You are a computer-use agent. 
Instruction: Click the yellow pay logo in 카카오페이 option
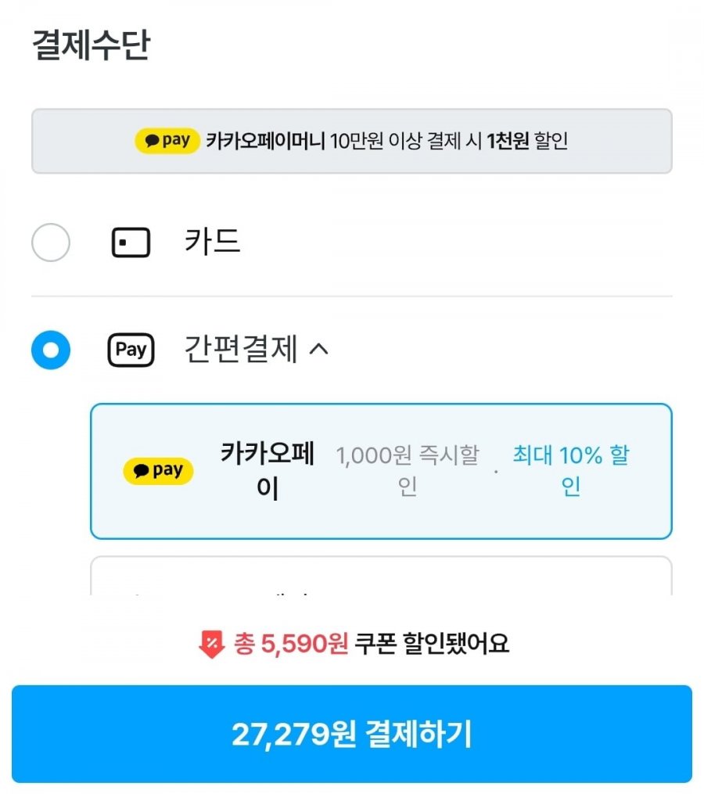[158, 471]
